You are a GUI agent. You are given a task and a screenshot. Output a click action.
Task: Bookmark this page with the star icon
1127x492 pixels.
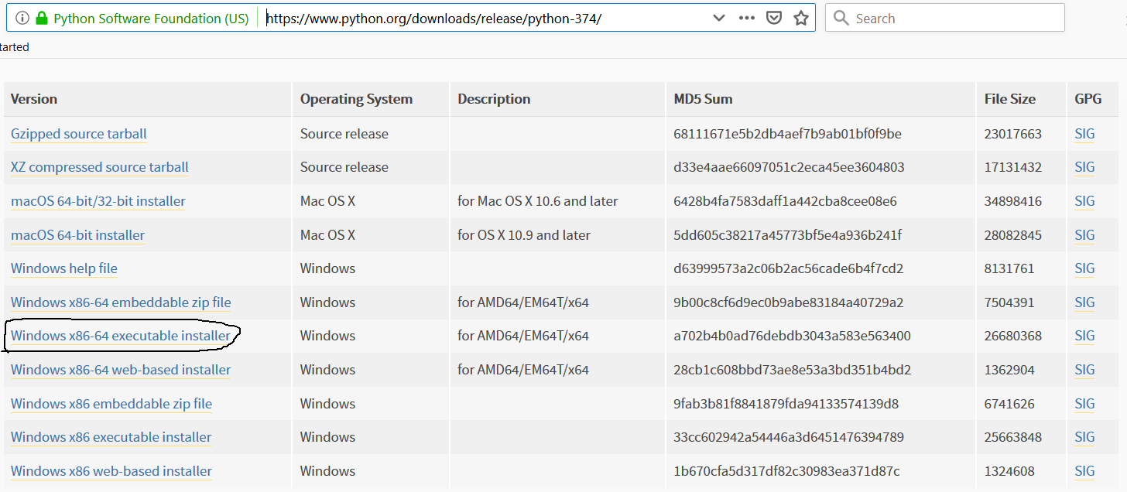tap(801, 19)
